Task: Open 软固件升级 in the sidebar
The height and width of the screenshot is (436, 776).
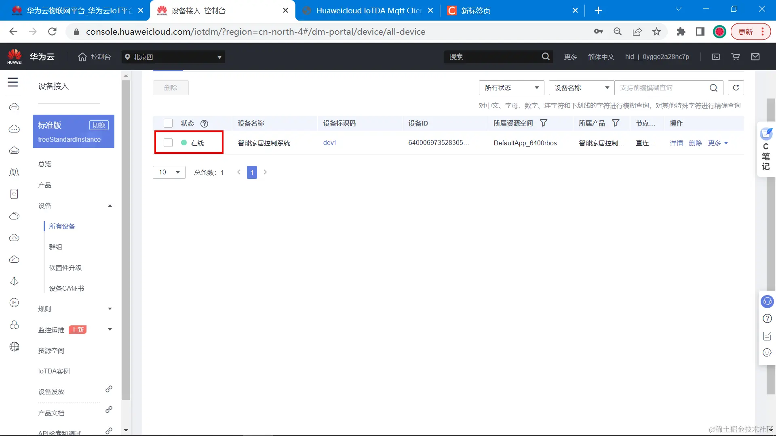Action: coord(65,268)
